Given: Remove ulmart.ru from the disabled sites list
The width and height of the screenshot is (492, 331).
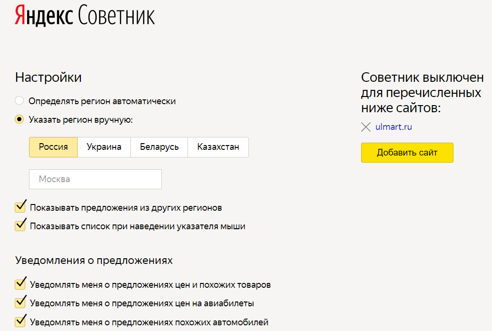Looking at the screenshot, I should point(366,127).
